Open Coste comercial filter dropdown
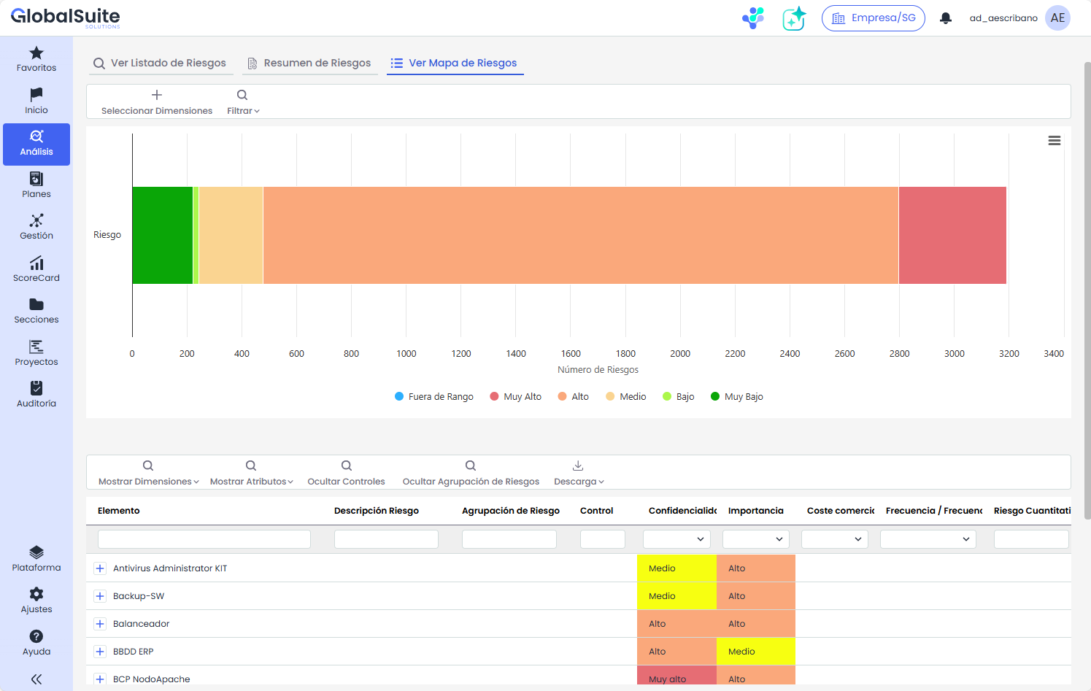 coord(835,539)
